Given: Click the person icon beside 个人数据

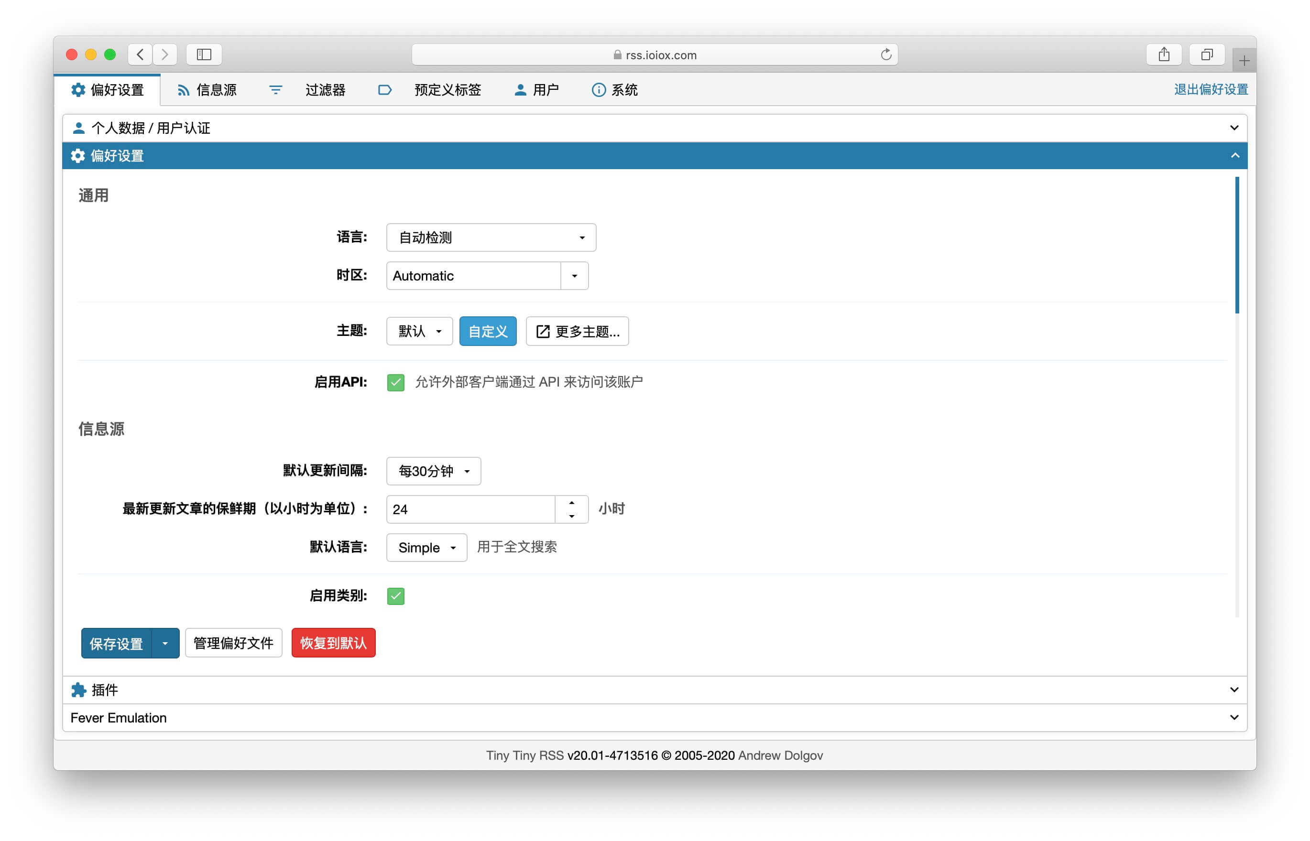Looking at the screenshot, I should 79,128.
